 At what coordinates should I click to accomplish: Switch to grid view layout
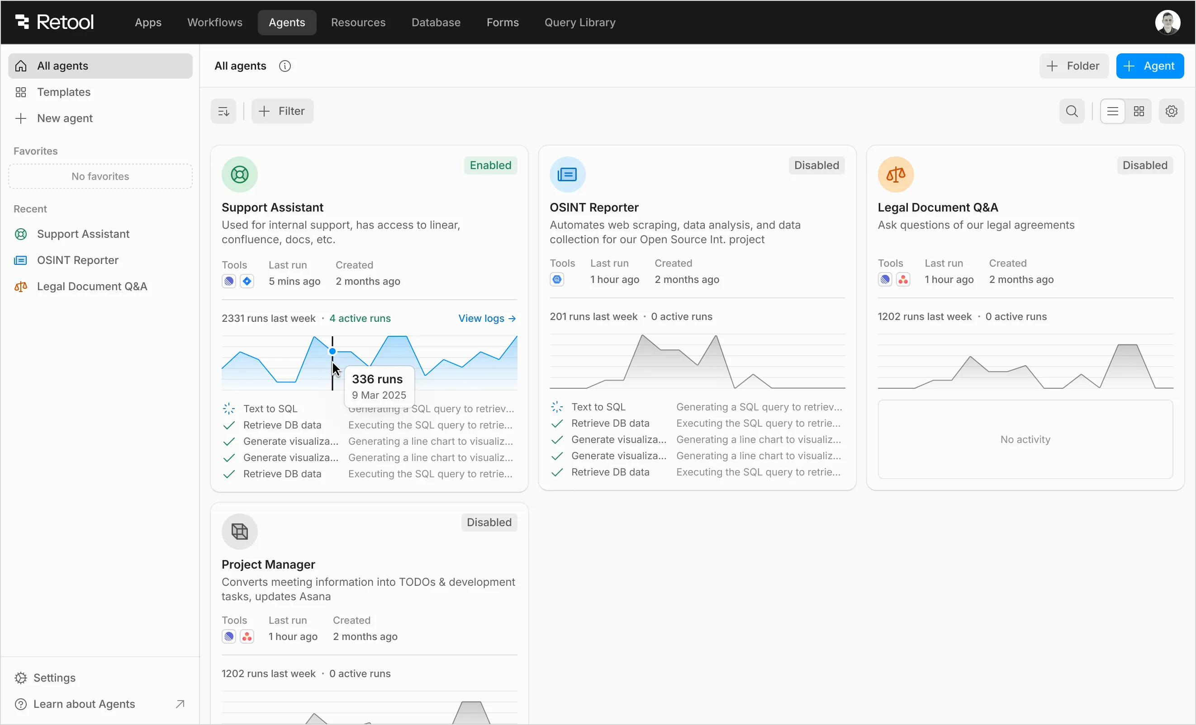coord(1139,111)
